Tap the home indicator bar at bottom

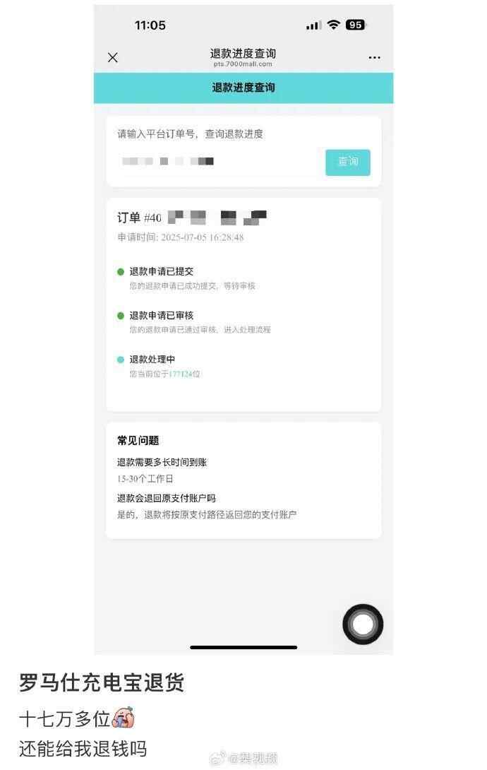pyautogui.click(x=243, y=647)
